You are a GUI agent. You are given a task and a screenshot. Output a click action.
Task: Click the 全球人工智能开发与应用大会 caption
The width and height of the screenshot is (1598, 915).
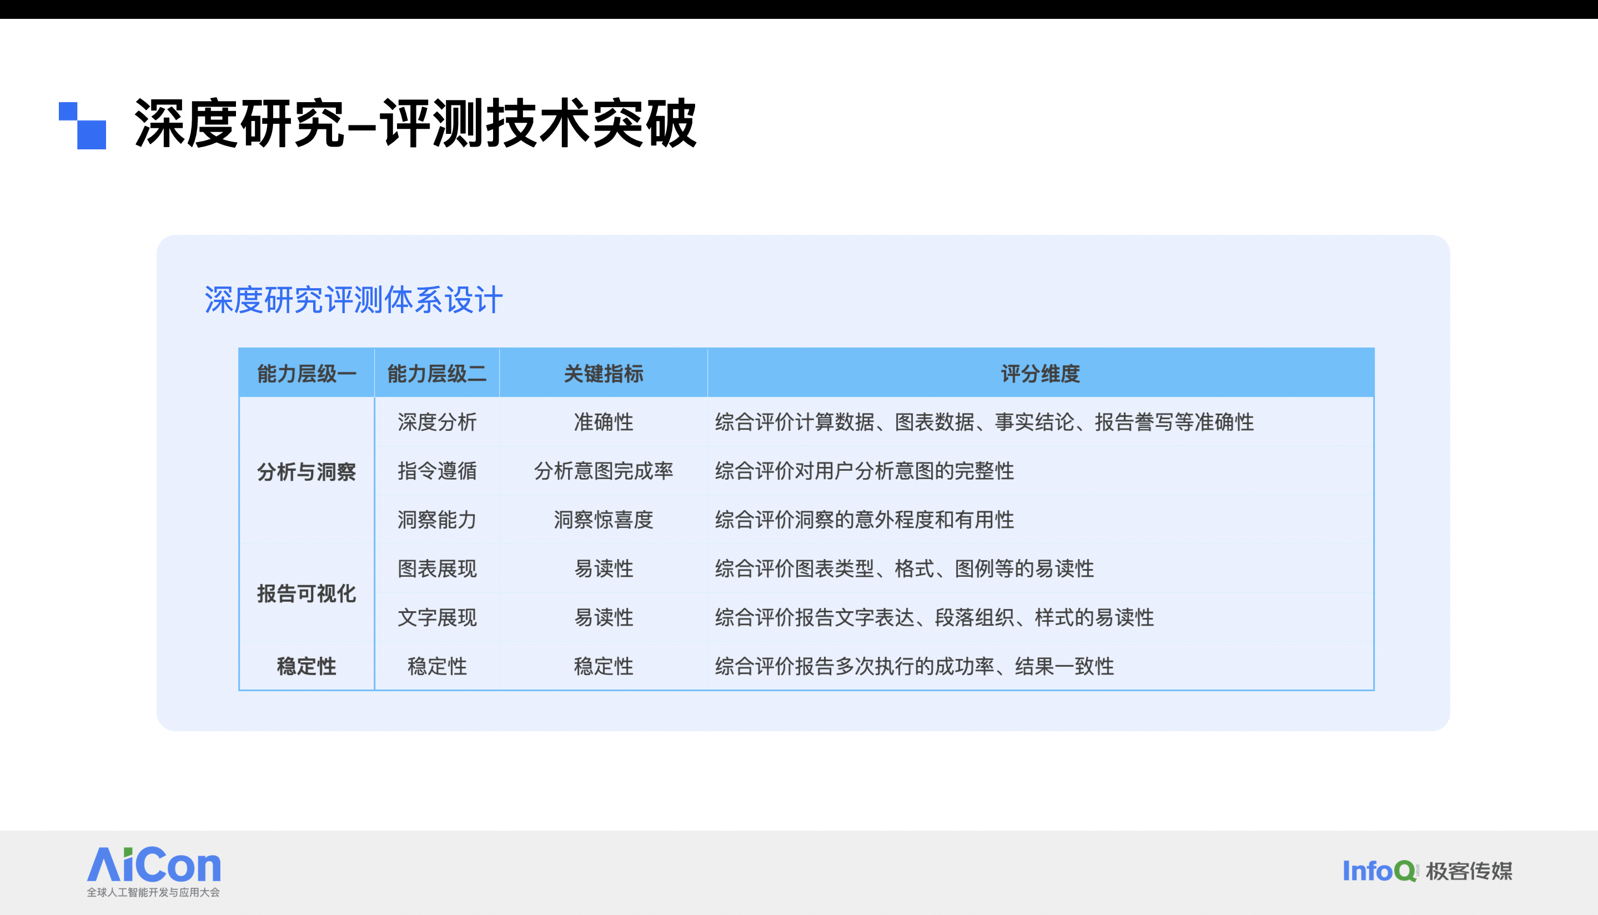153,892
